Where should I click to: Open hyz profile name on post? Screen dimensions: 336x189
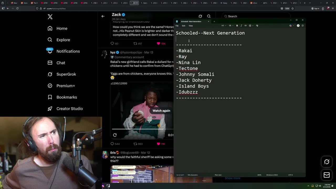coord(113,52)
